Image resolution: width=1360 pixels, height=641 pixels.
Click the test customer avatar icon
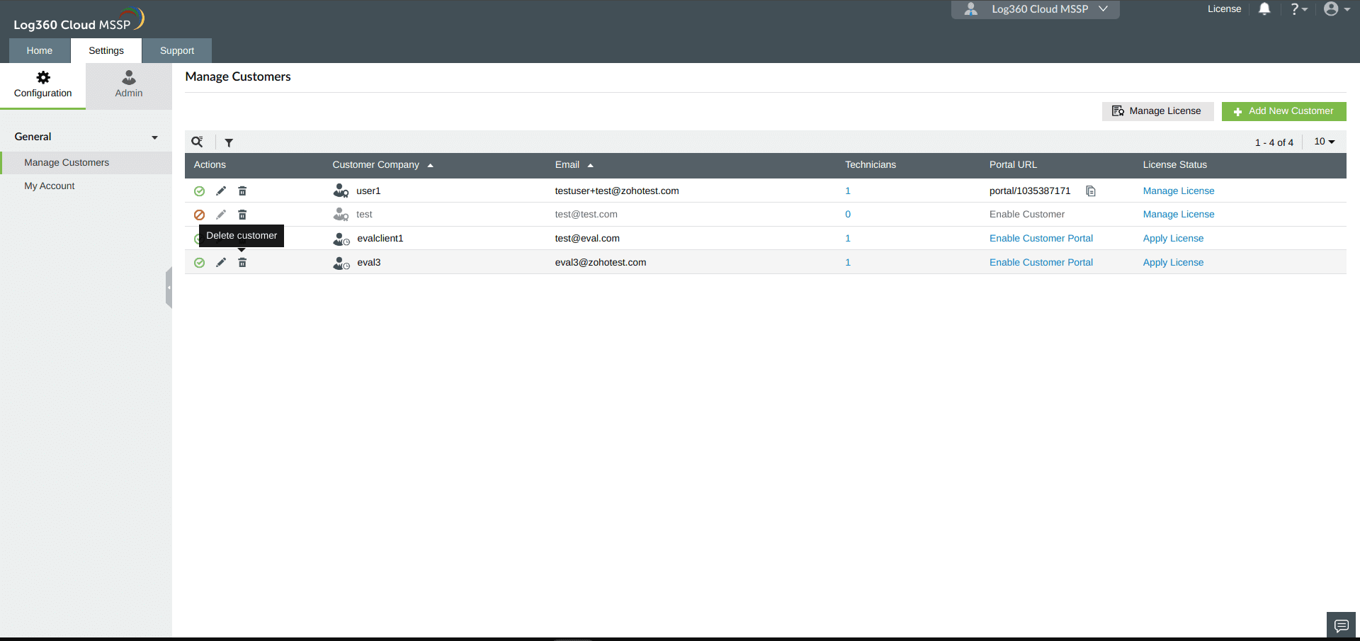341,214
